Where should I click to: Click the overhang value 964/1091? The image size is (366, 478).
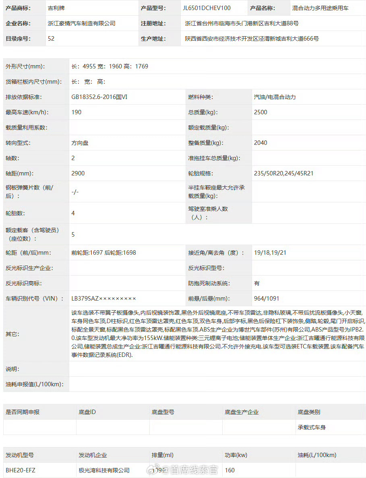(x=267, y=299)
